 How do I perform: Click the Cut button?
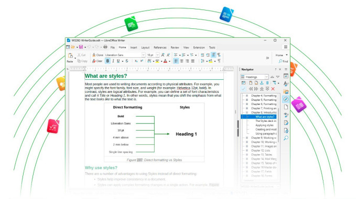(81, 55)
